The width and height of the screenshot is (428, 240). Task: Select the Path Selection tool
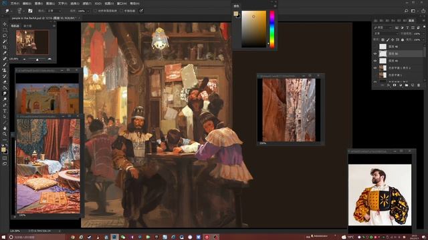(x=5, y=117)
